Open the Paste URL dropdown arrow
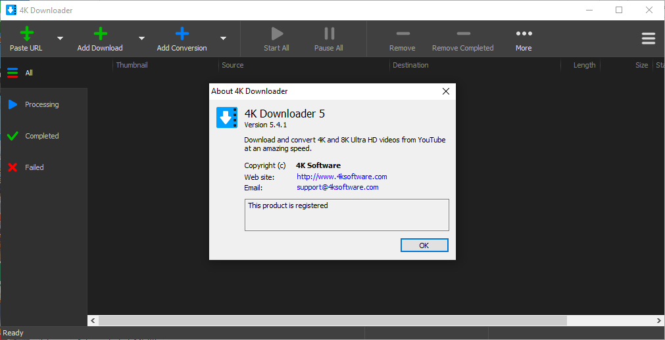 tap(61, 38)
